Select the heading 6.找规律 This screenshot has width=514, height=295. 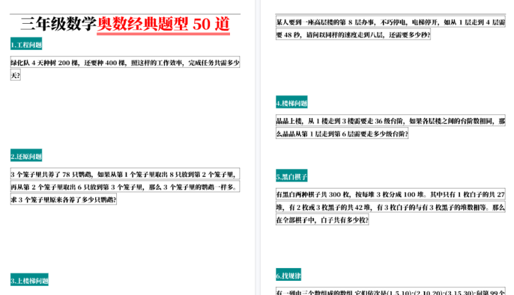(288, 275)
